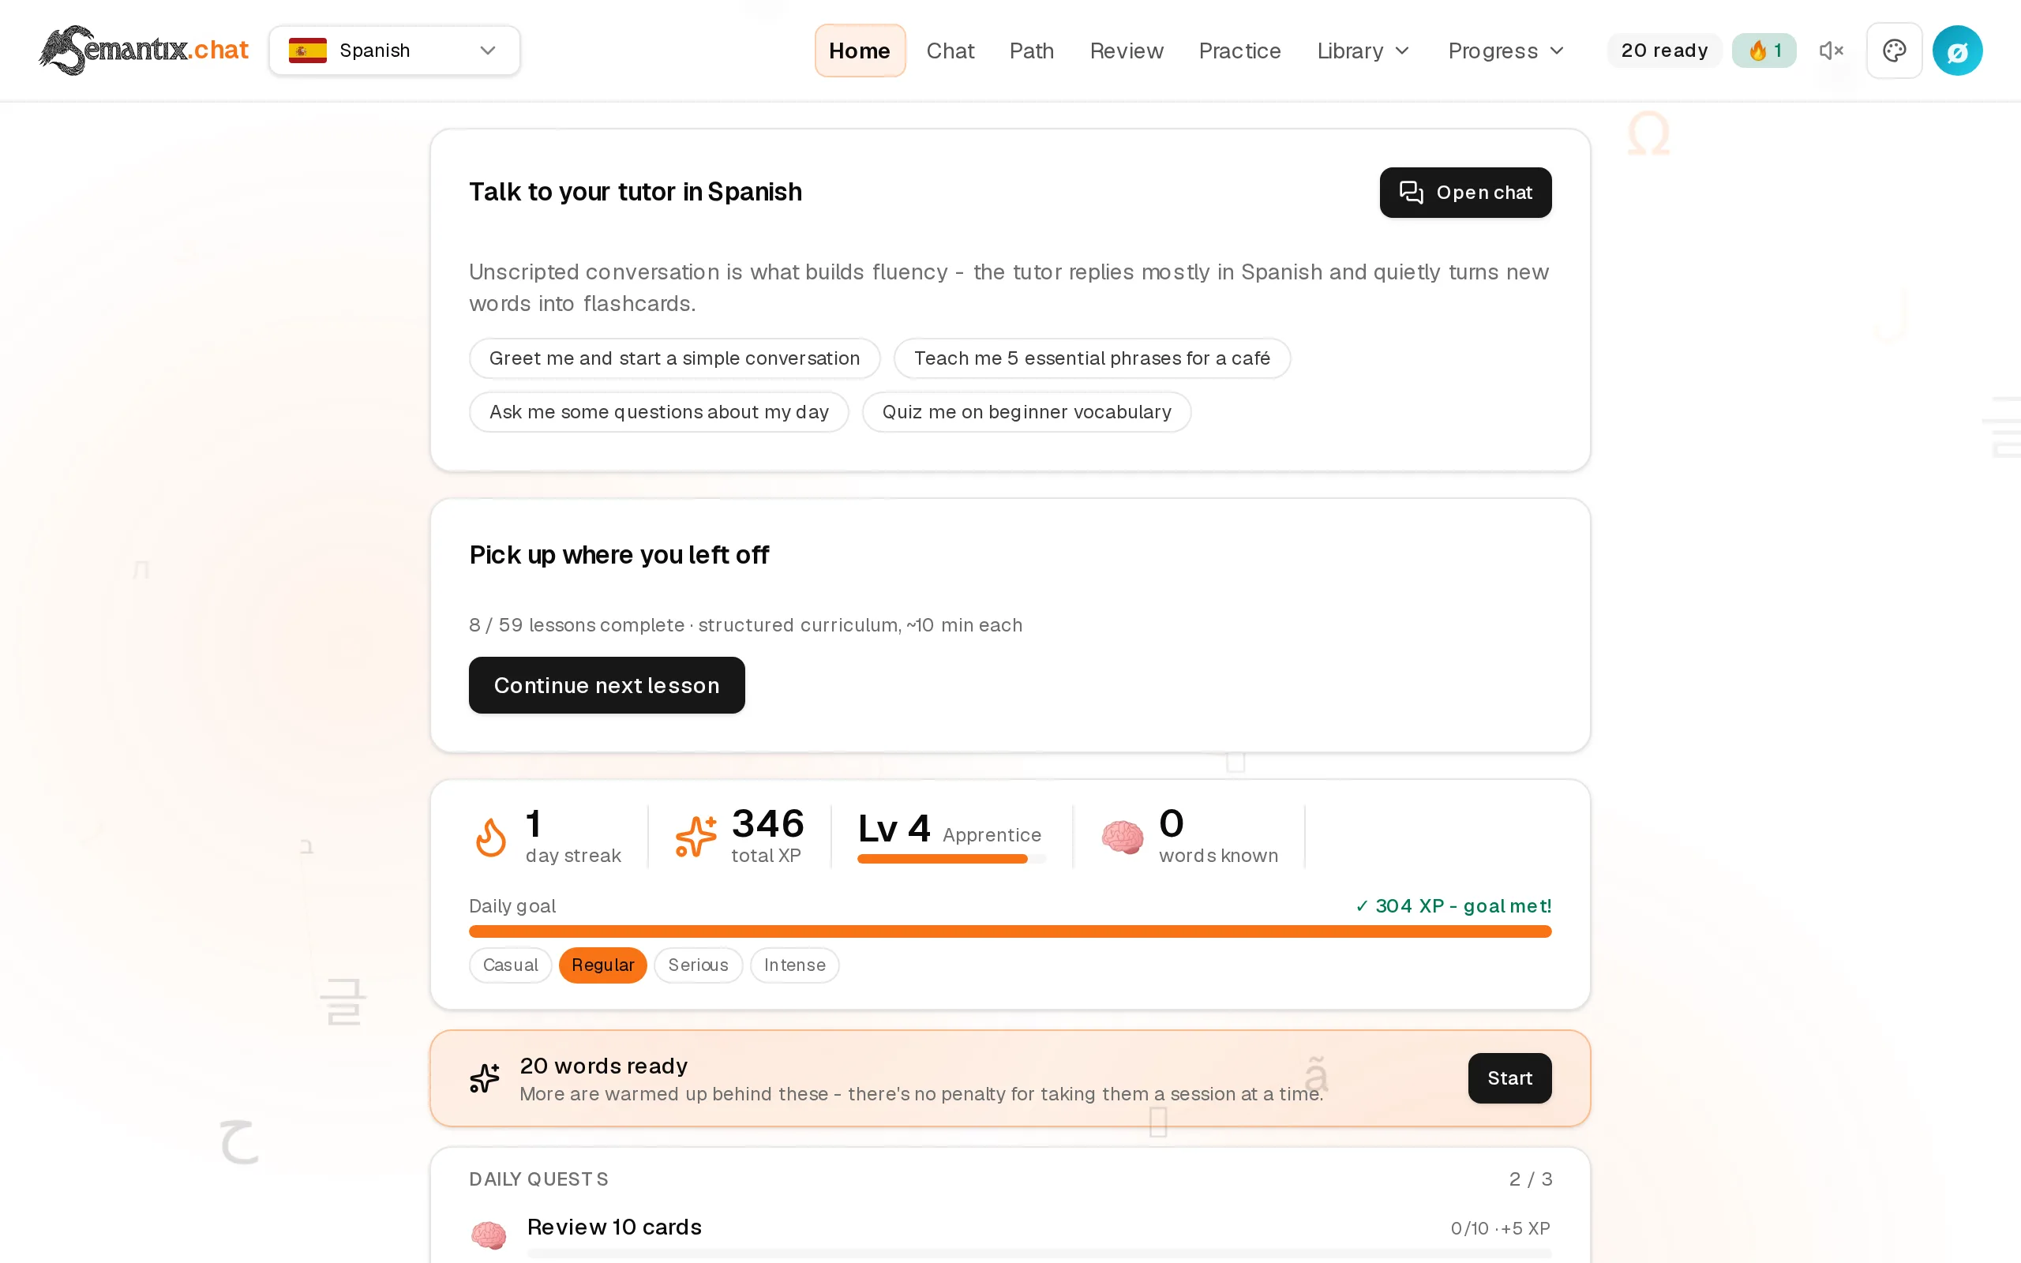Click the chat bubbles icon on Open chat
2021x1263 pixels.
click(1412, 192)
